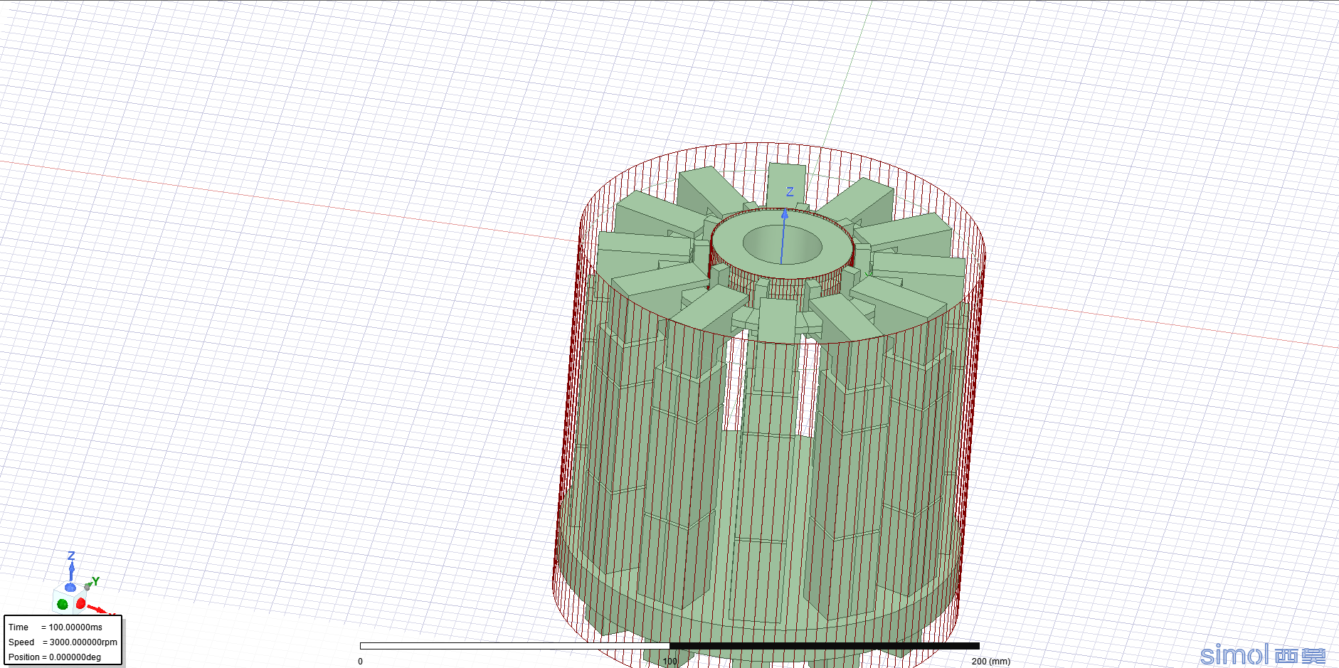This screenshot has height=668, width=1339.
Task: Select the 'Speed = 3000.000000rpm' readout
Action: tap(63, 642)
